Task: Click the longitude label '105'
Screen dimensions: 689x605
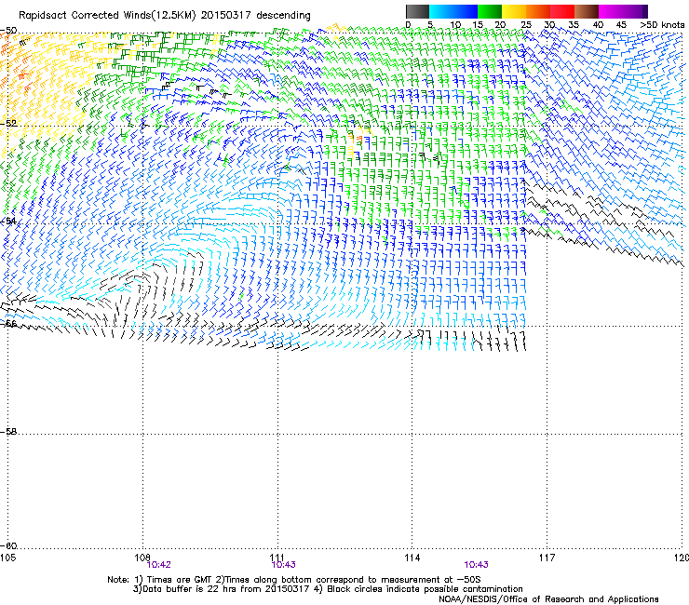Action: (x=7, y=558)
